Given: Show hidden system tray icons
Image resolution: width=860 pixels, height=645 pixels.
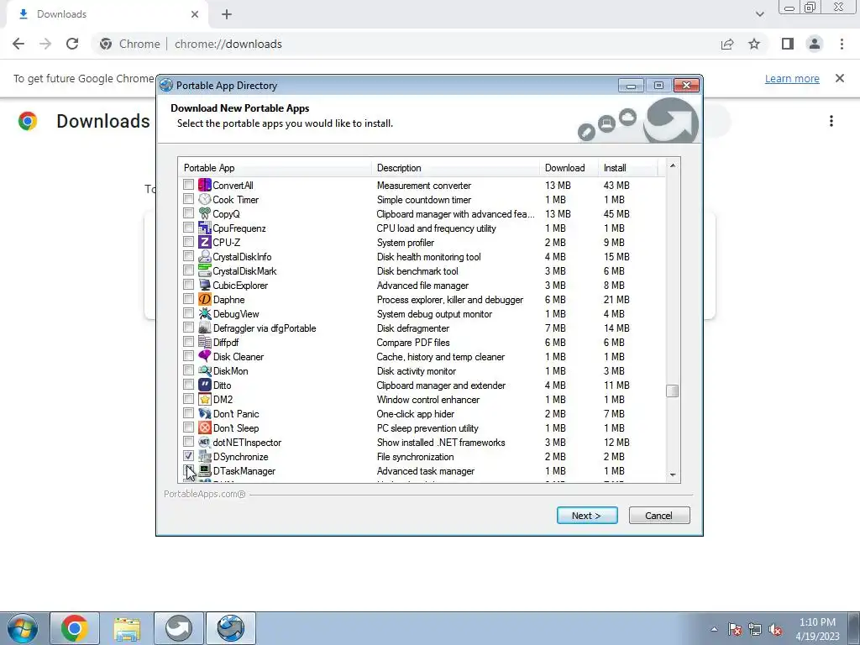Looking at the screenshot, I should pos(714,629).
